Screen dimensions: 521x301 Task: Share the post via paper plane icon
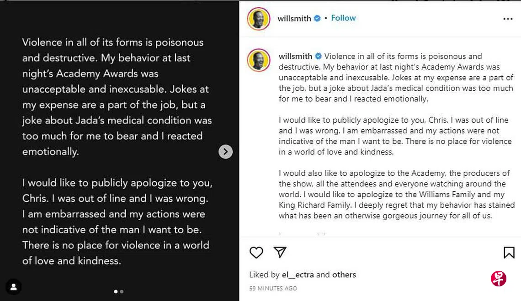click(x=280, y=252)
